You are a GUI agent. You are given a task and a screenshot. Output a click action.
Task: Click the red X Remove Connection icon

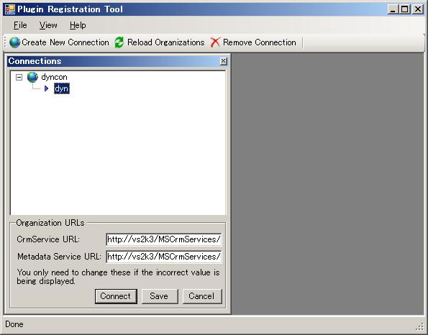(215, 42)
